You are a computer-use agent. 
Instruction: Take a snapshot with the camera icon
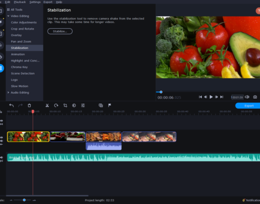coord(255,97)
